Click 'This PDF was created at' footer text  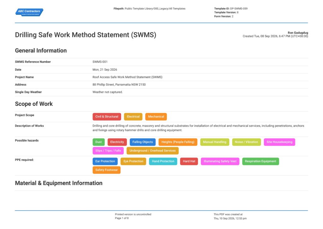click(x=228, y=214)
